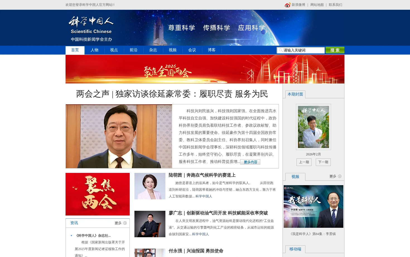Click the 聚焦全国两会 2026 banner
Image resolution: width=410 pixels, height=257 pixels.
[x=205, y=69]
